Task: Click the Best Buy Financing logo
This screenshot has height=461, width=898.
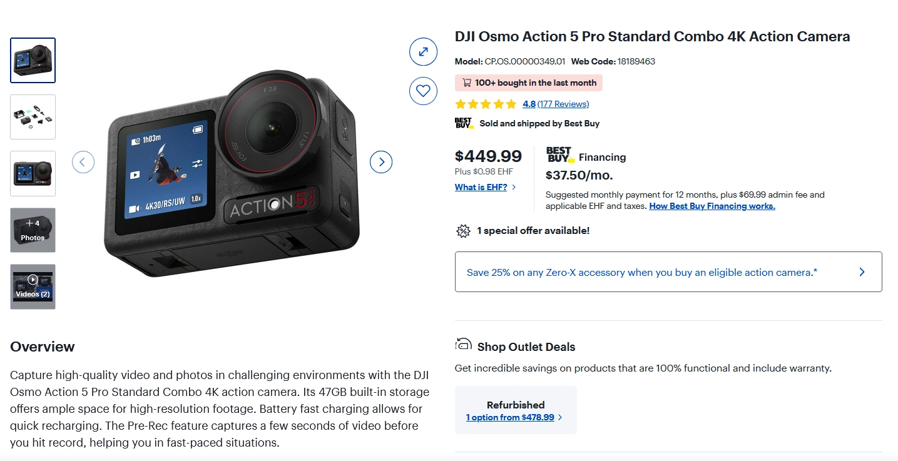Action: tap(560, 155)
